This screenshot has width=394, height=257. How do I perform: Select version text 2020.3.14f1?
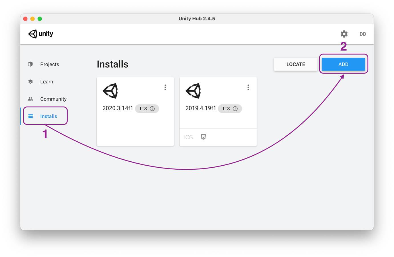(118, 108)
